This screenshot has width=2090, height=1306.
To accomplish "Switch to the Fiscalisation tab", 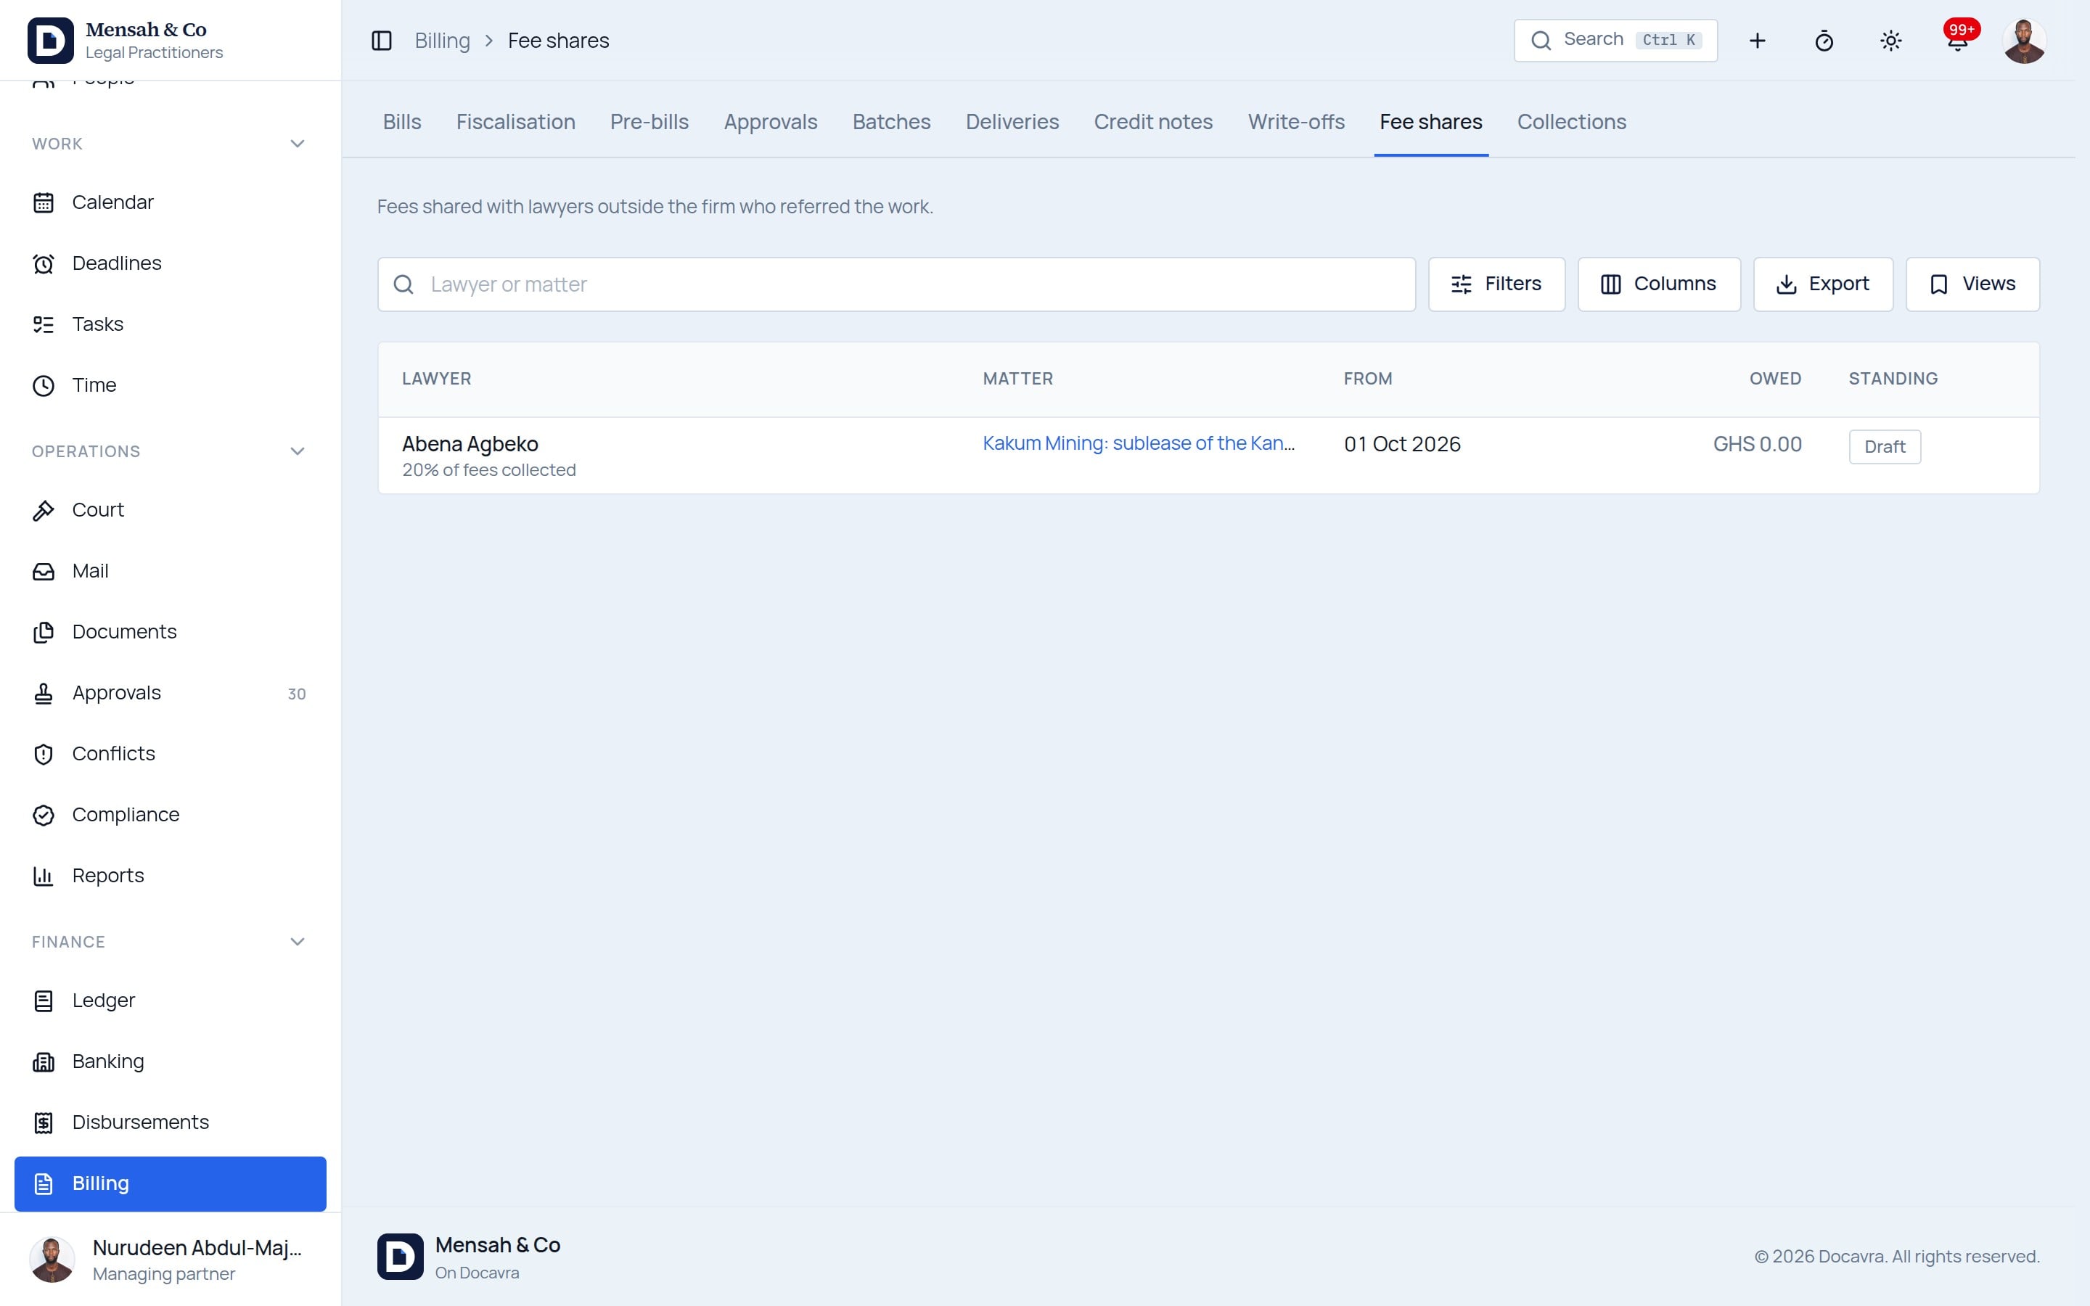I will [x=515, y=122].
